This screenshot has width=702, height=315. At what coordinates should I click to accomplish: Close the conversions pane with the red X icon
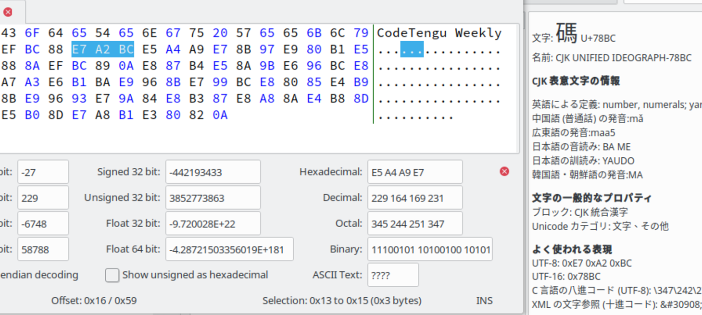pyautogui.click(x=504, y=171)
